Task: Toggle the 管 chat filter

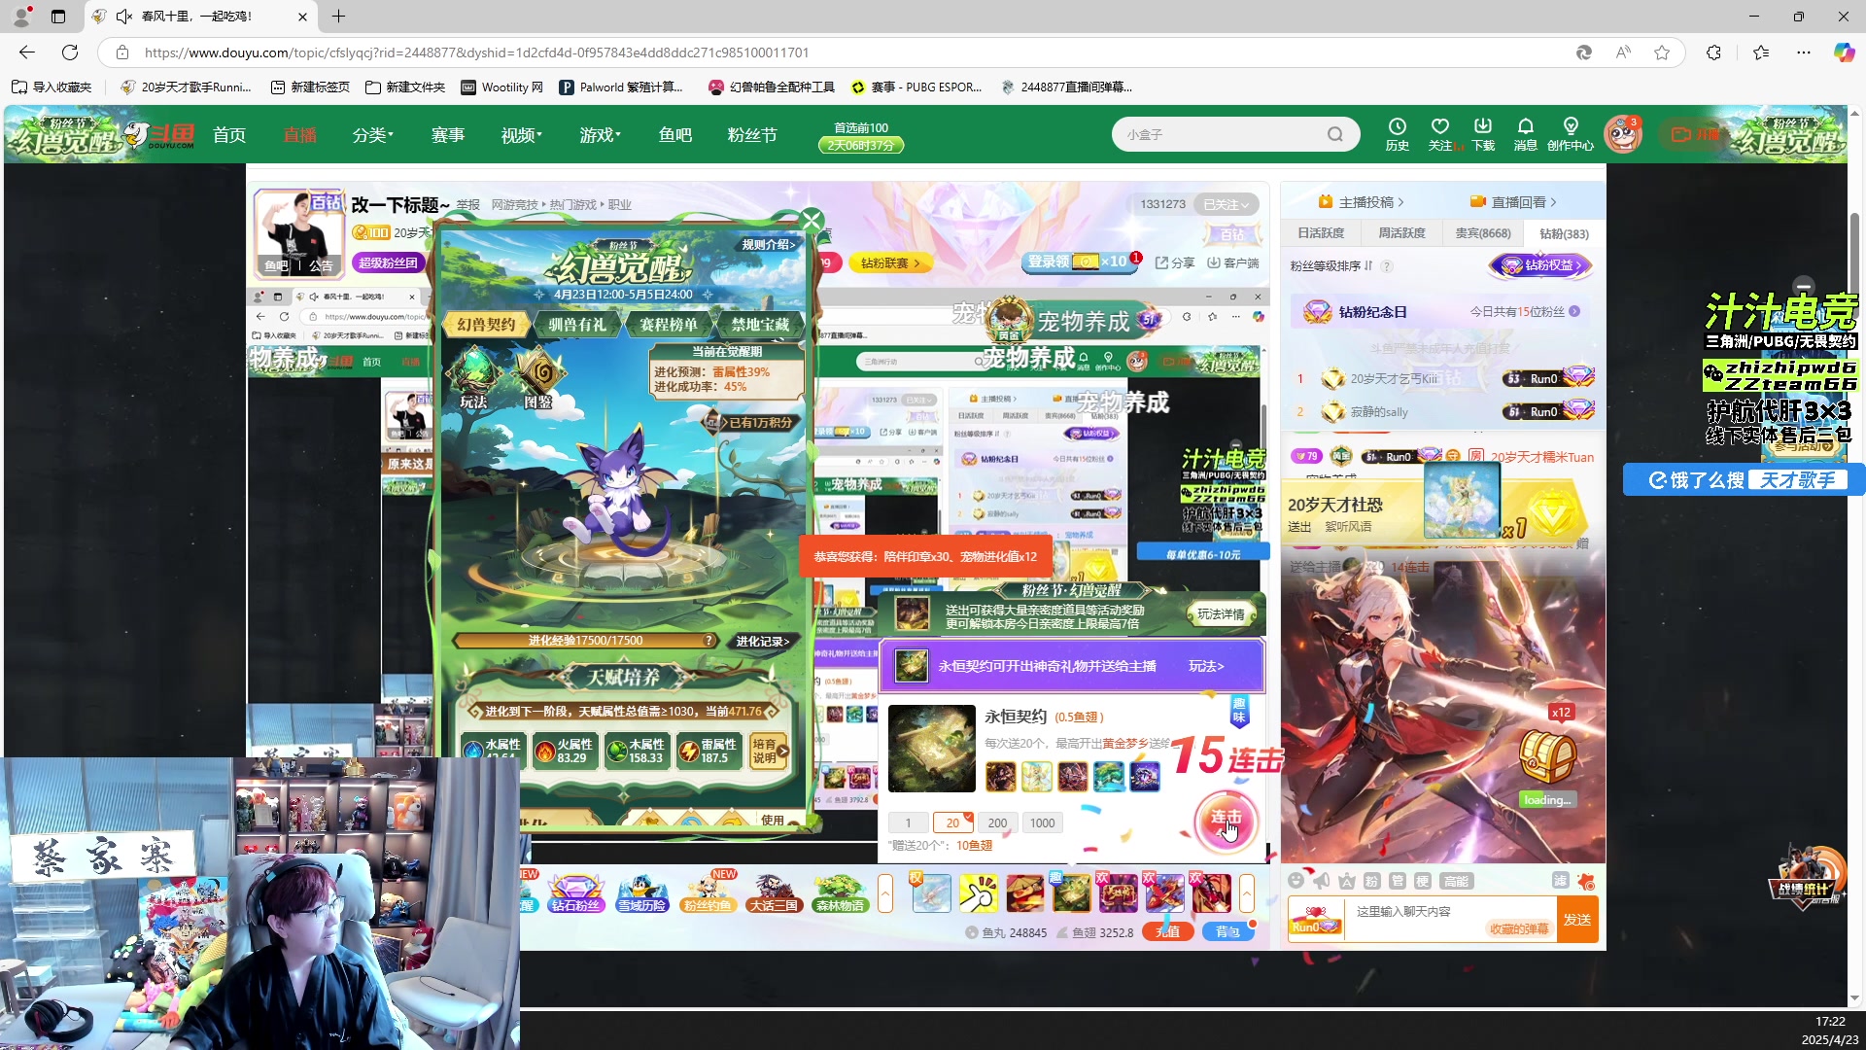Action: pos(1397,881)
